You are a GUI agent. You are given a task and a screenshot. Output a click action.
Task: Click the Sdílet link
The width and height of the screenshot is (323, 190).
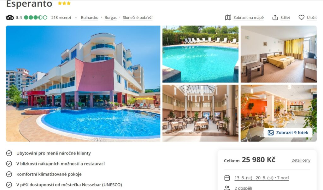coord(285,18)
